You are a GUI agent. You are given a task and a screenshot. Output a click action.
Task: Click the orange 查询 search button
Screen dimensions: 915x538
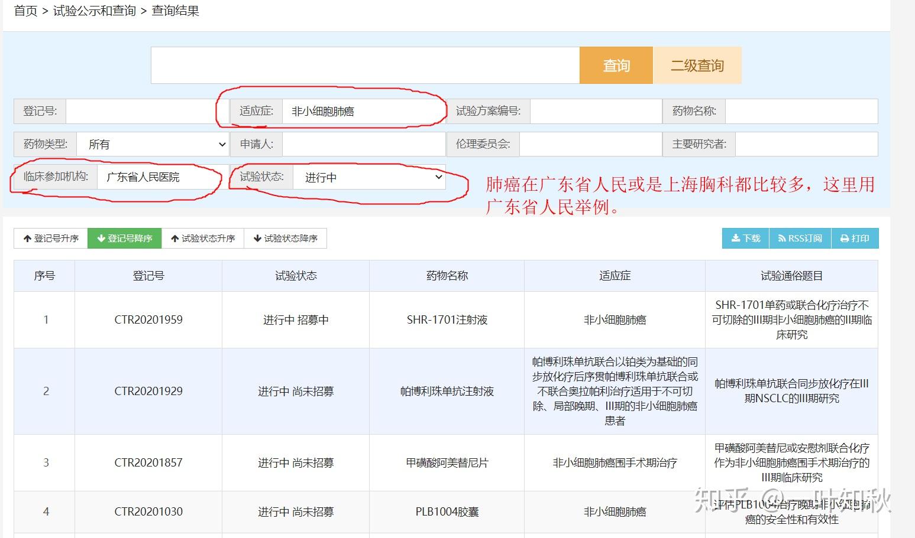[616, 65]
